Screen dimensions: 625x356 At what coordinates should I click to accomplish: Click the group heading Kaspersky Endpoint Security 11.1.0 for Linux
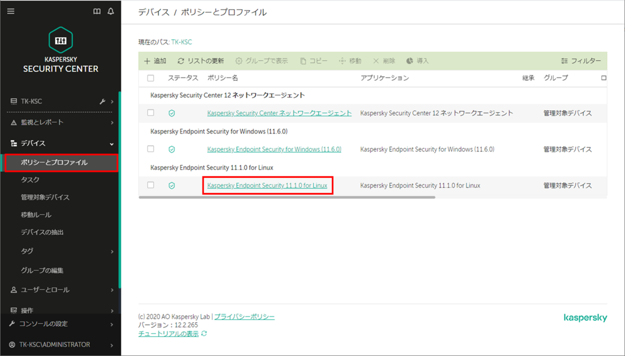click(211, 168)
